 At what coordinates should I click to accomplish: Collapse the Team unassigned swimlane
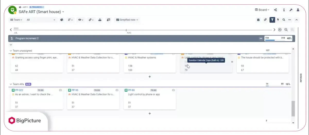pos(11,51)
